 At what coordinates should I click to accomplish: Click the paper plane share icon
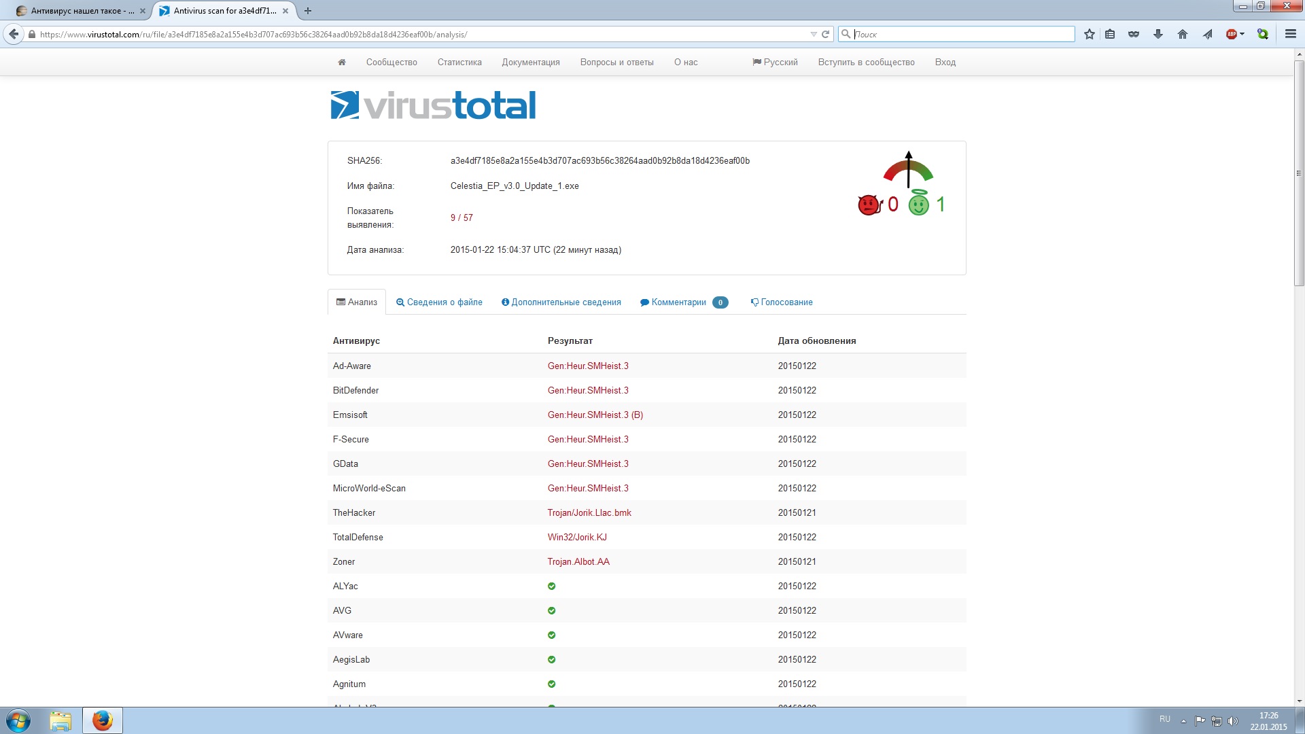1207,34
